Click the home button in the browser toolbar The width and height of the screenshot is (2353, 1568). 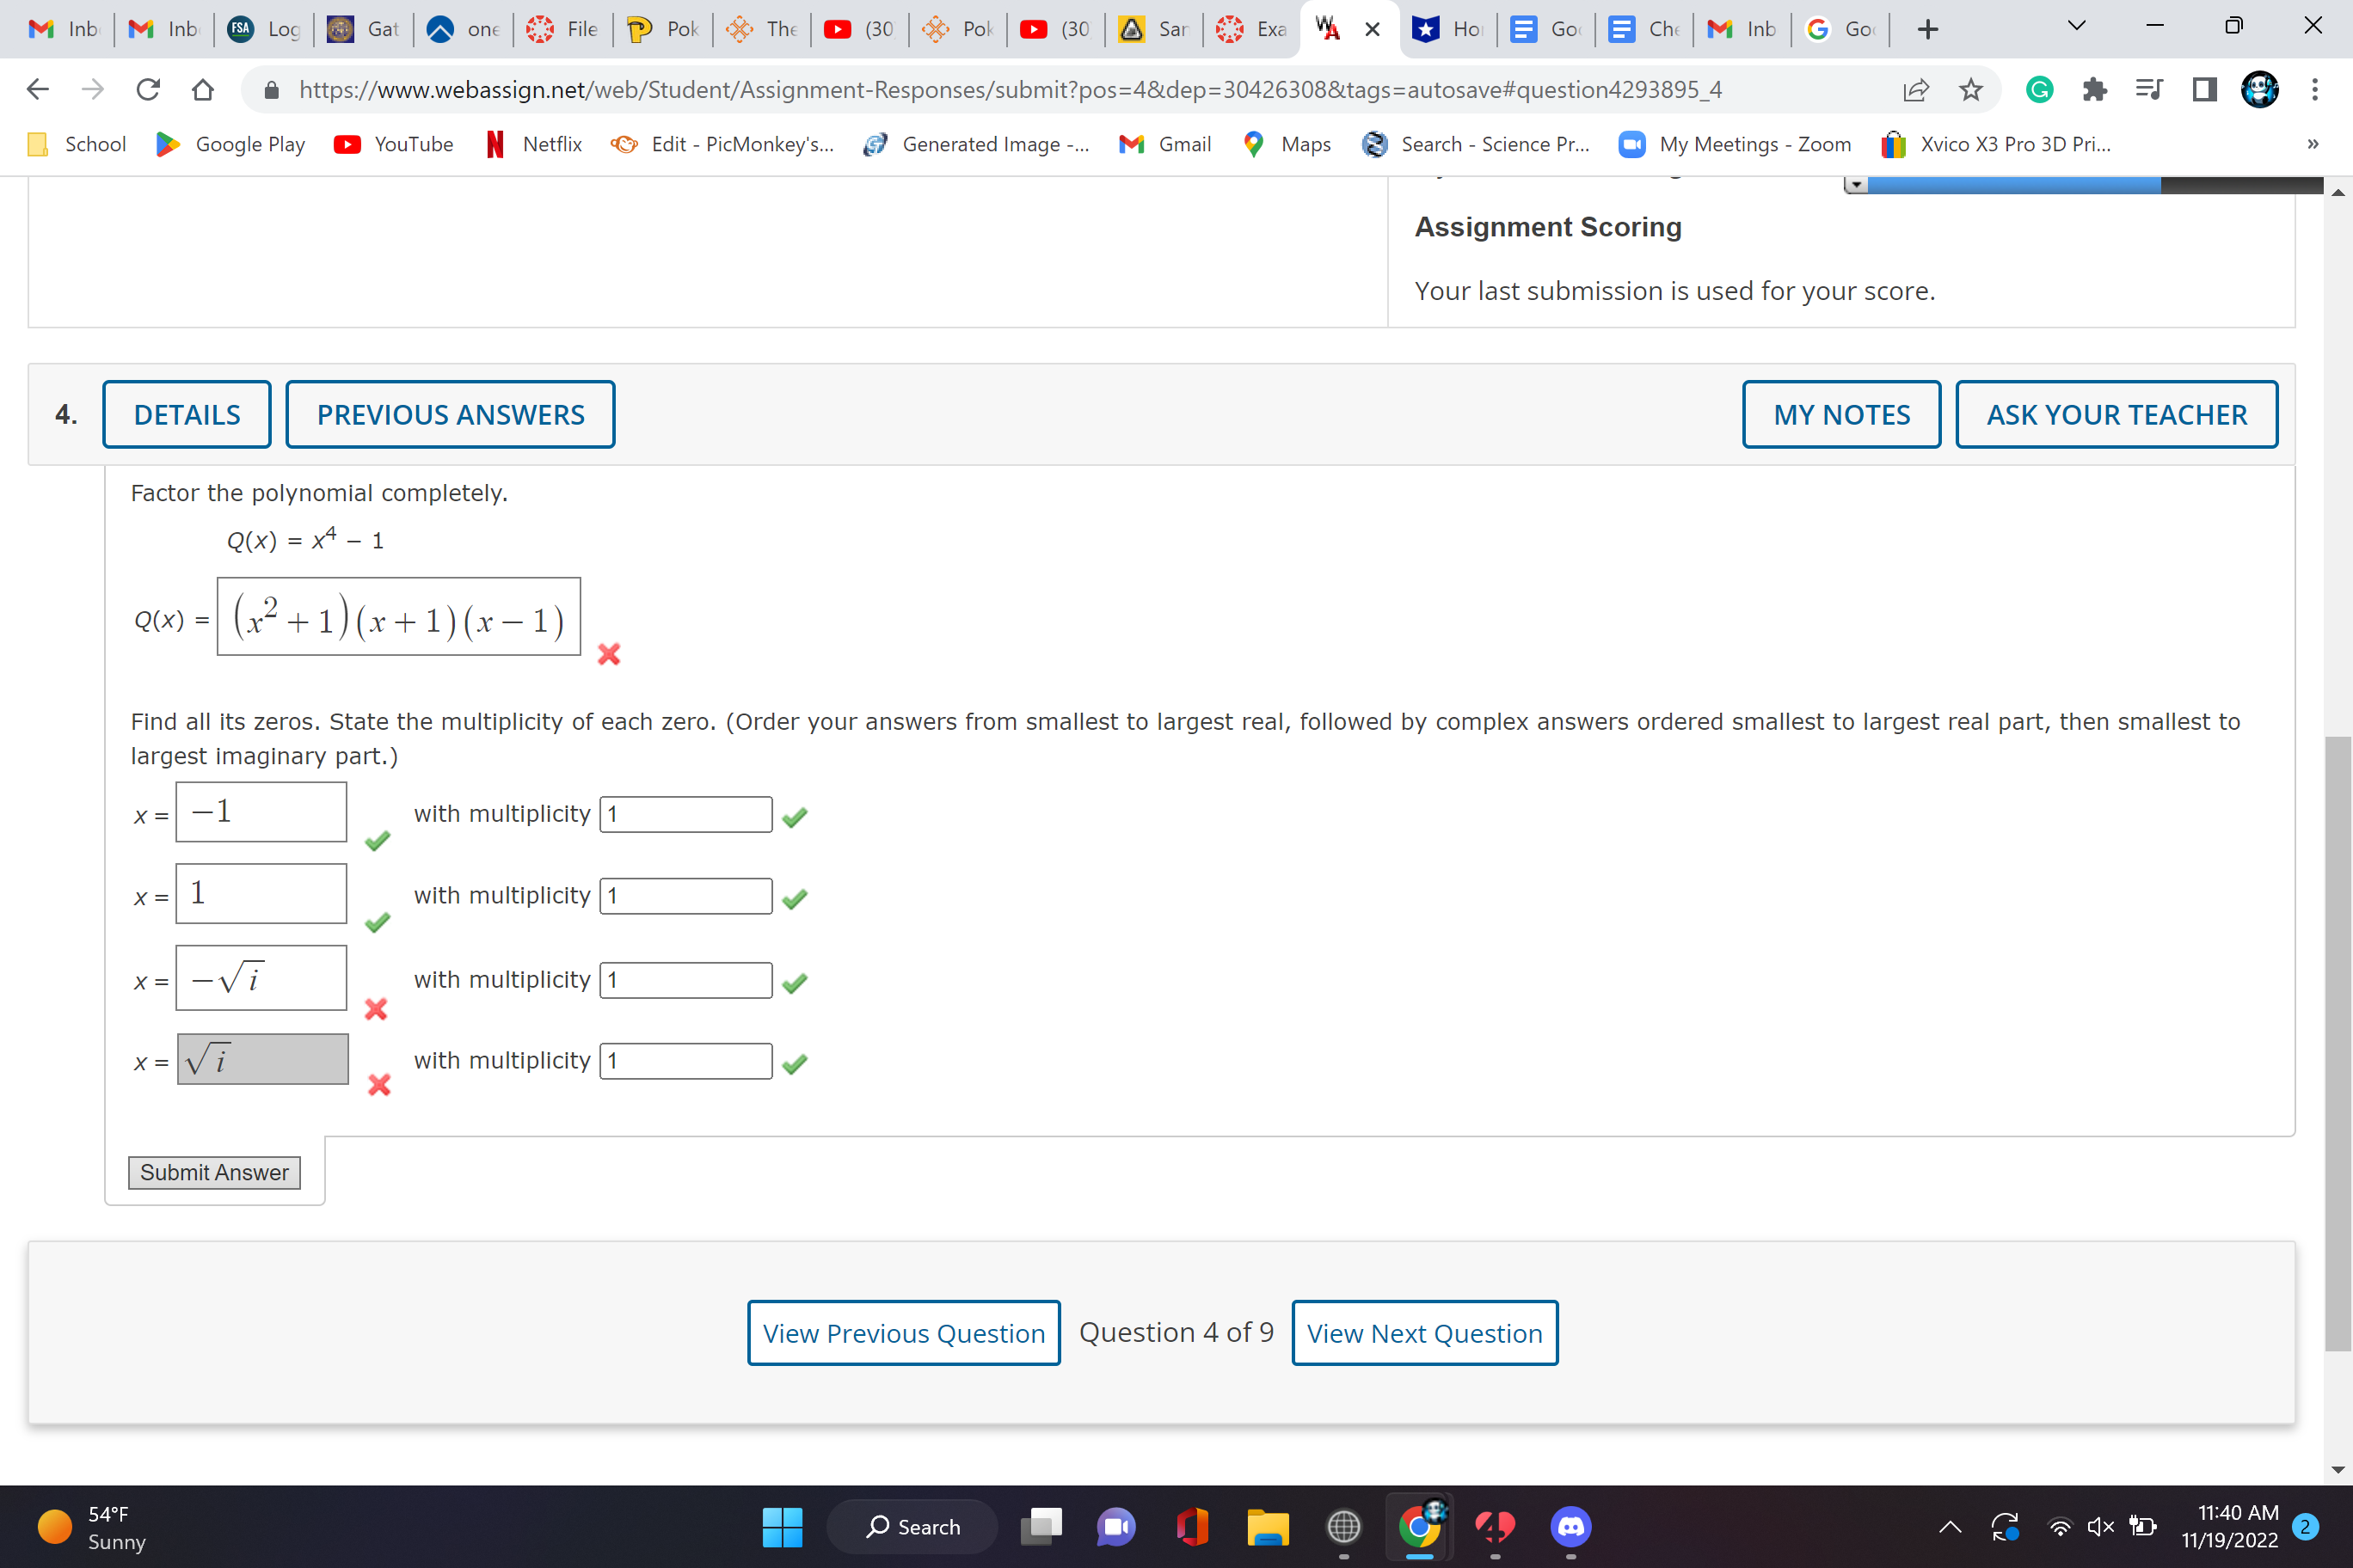pyautogui.click(x=202, y=89)
